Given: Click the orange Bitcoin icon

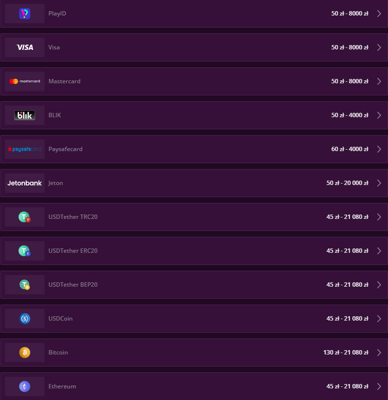Looking at the screenshot, I should coord(25,353).
